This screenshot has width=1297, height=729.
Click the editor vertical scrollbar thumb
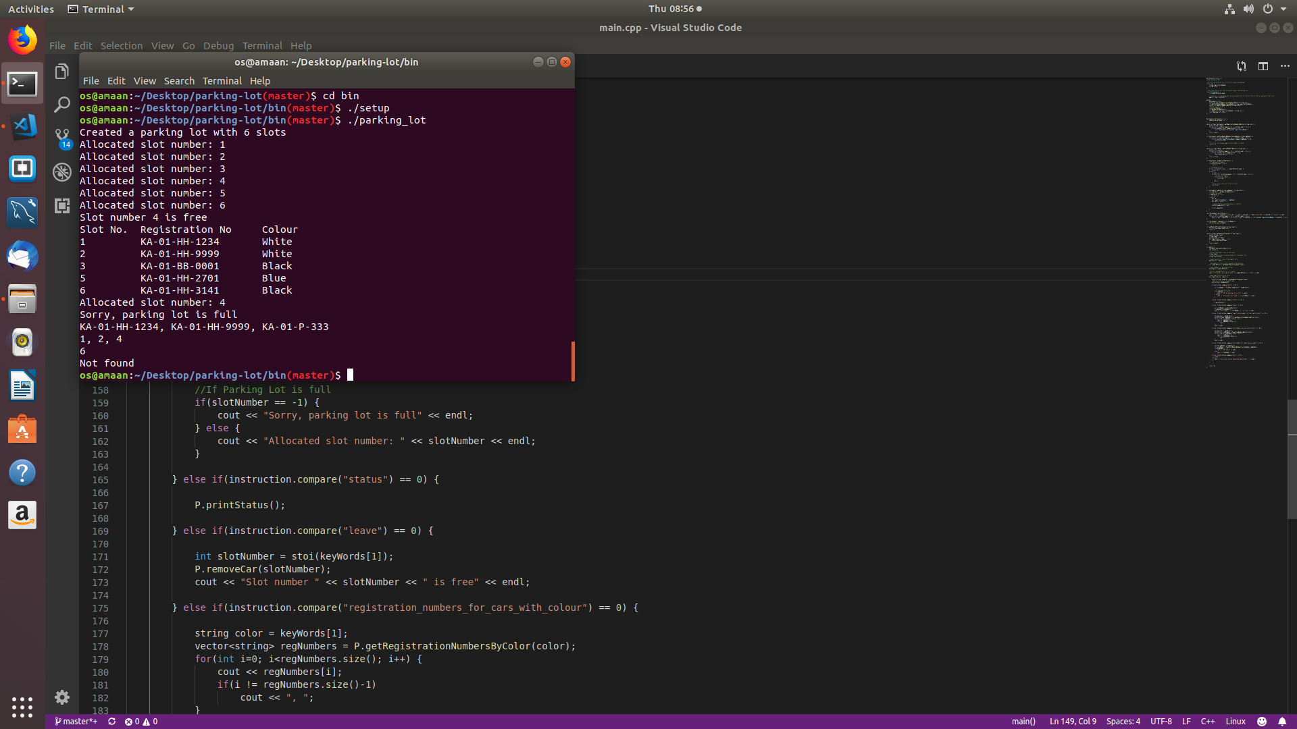pos(1292,459)
